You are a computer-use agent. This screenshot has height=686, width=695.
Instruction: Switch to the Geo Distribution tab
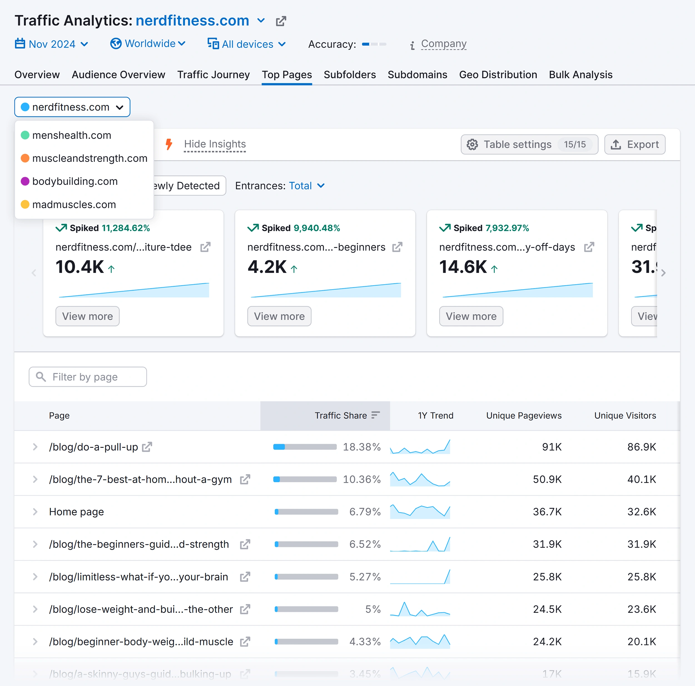click(498, 75)
